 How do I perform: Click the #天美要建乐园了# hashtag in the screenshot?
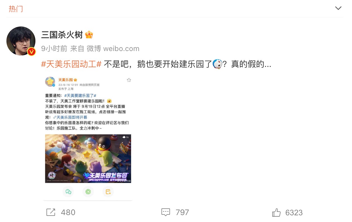(x=80, y=95)
